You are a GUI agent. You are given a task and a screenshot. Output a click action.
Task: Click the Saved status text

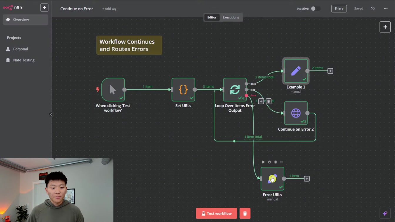[x=359, y=9]
